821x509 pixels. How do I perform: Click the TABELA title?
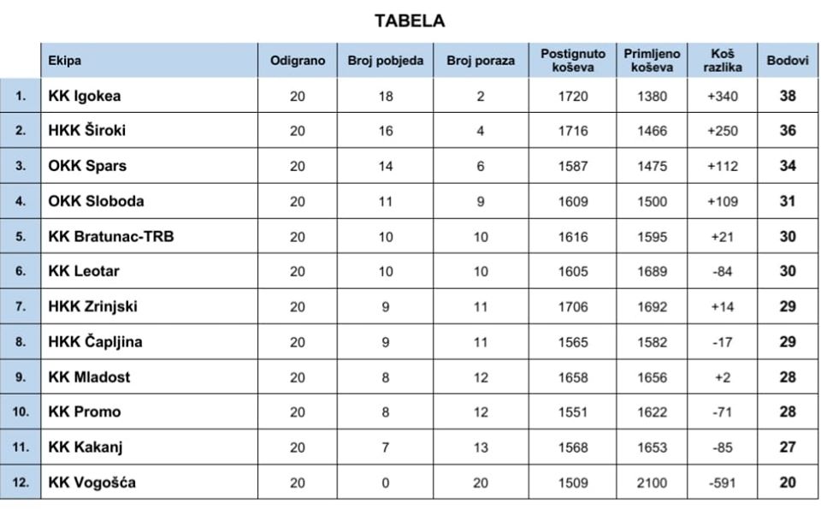click(x=410, y=21)
